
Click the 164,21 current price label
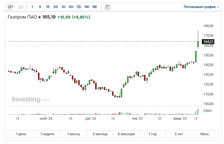tap(208, 42)
